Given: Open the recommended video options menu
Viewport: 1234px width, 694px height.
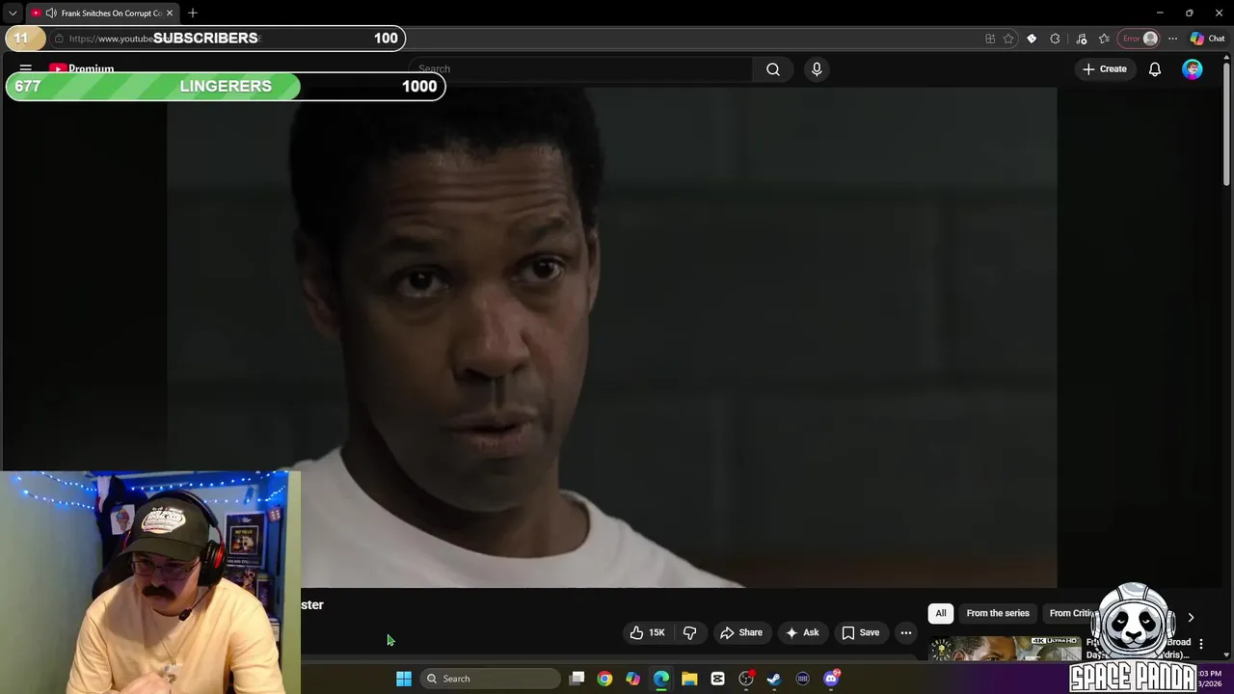Looking at the screenshot, I should tap(1200, 643).
